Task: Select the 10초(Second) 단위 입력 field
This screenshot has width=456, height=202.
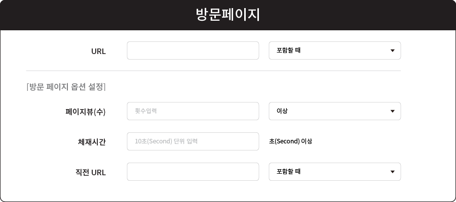Action: 193,141
